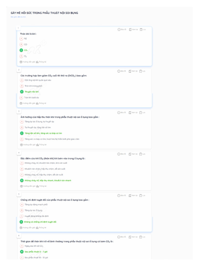Bookmark question 6 using the Lưu icon
This screenshot has height=266, width=199.
click(141, 237)
